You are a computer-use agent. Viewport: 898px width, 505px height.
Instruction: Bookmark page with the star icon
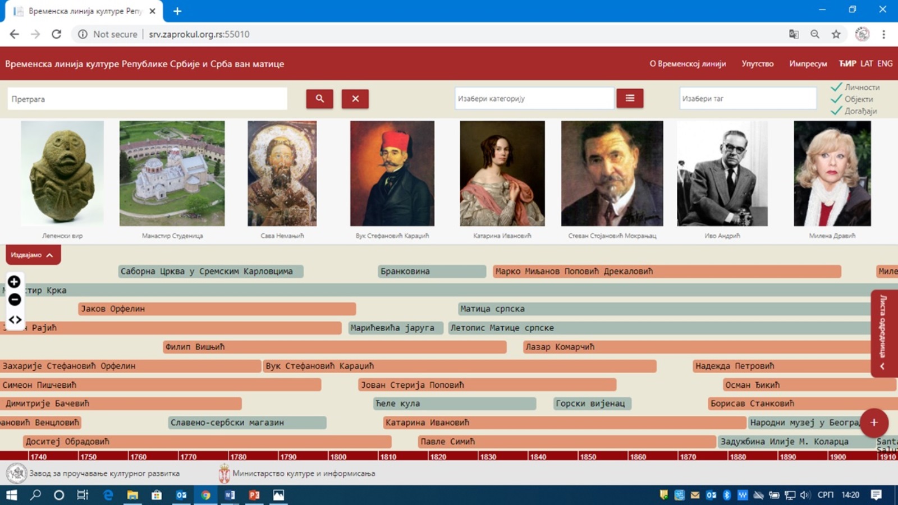pyautogui.click(x=836, y=34)
